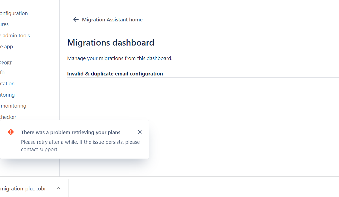Click 'There was a problem retrieving your plans'
Screen dimensions: 339x197
(x=71, y=133)
